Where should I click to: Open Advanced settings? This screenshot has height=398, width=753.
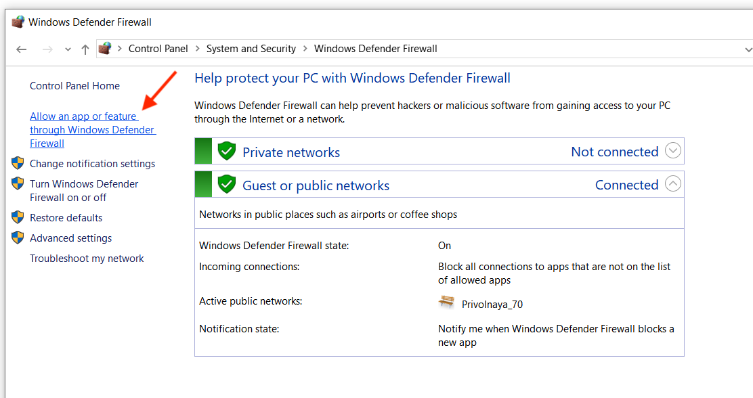tap(70, 238)
